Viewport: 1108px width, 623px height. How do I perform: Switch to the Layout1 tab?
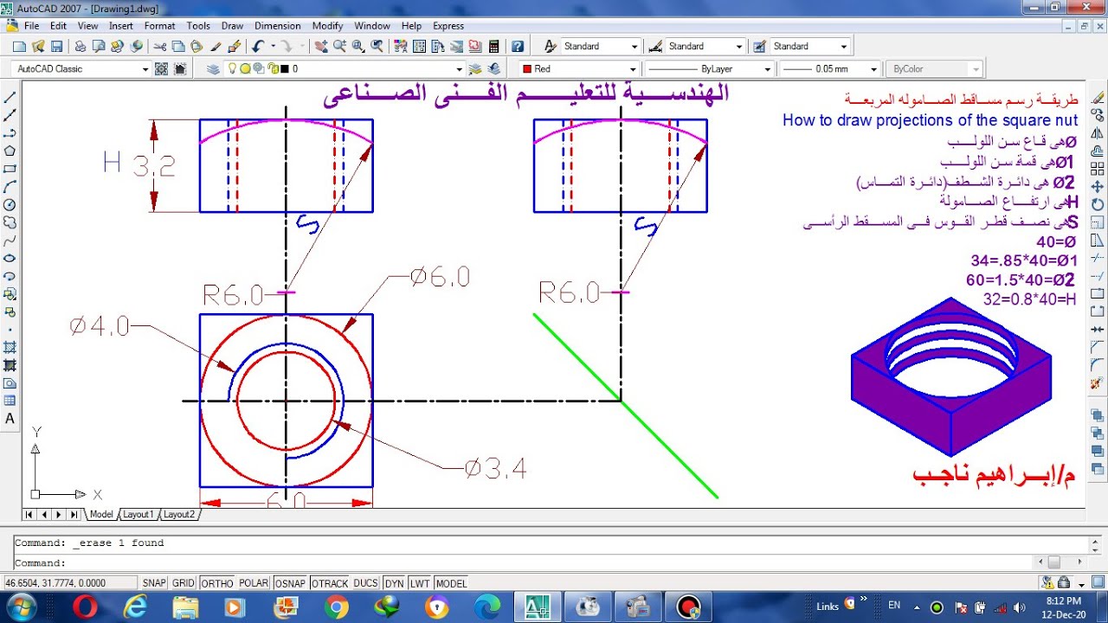138,514
